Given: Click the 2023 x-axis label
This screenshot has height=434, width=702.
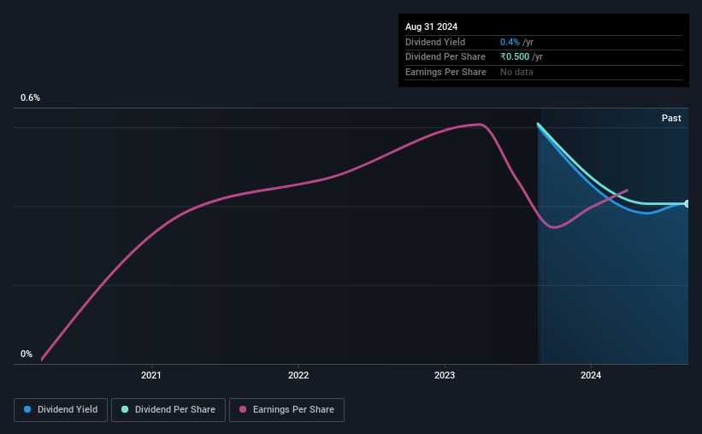Looking at the screenshot, I should point(445,375).
